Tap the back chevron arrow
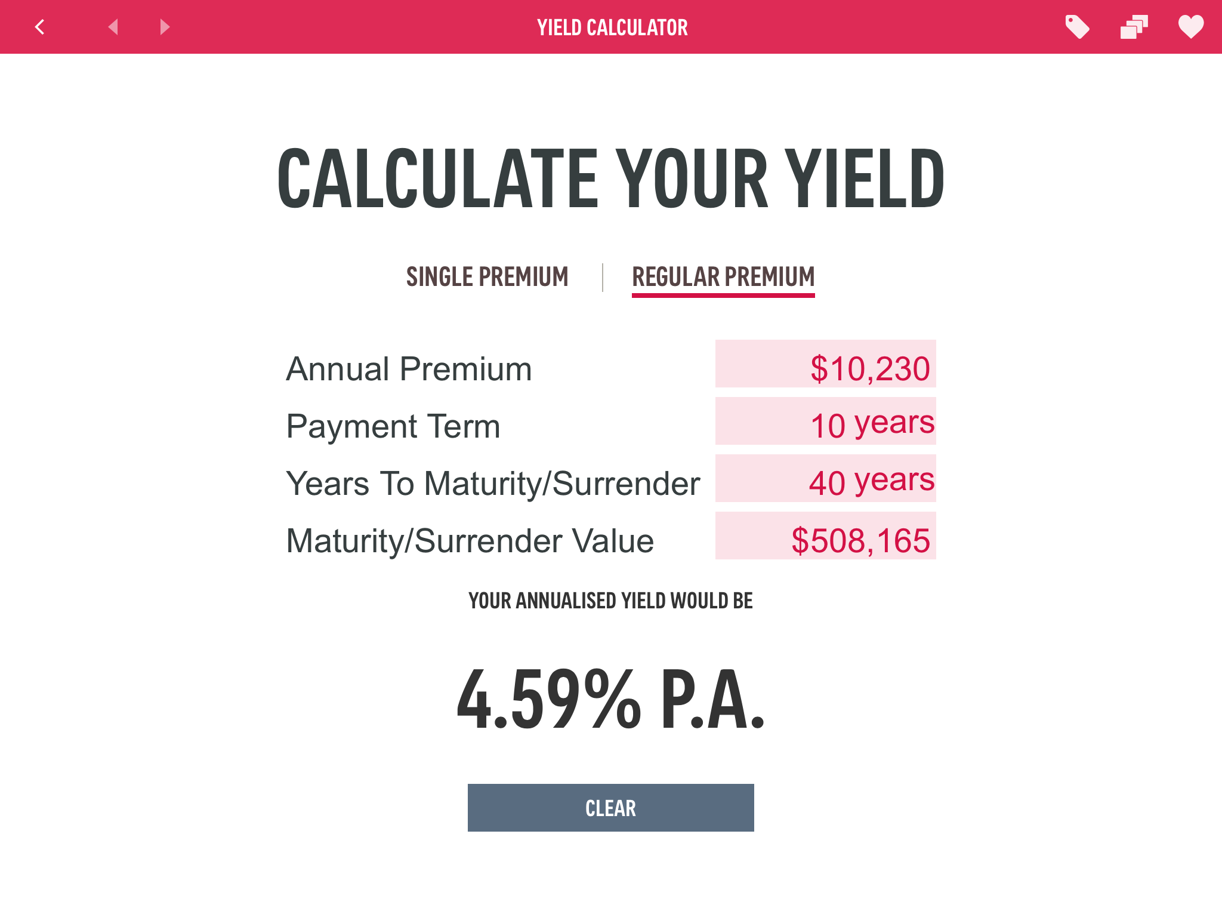The height and width of the screenshot is (917, 1222). [x=40, y=27]
